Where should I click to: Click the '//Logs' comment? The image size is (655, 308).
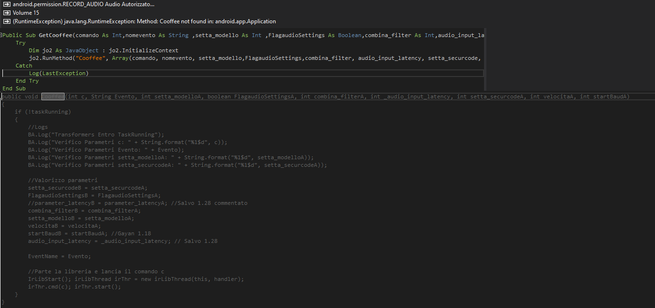click(x=38, y=127)
